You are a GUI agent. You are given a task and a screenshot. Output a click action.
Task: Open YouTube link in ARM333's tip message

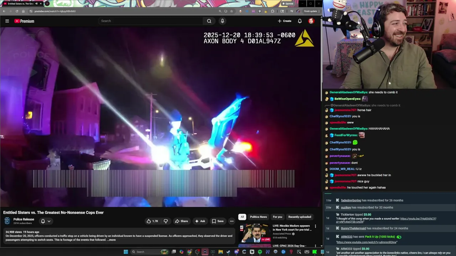(367, 242)
